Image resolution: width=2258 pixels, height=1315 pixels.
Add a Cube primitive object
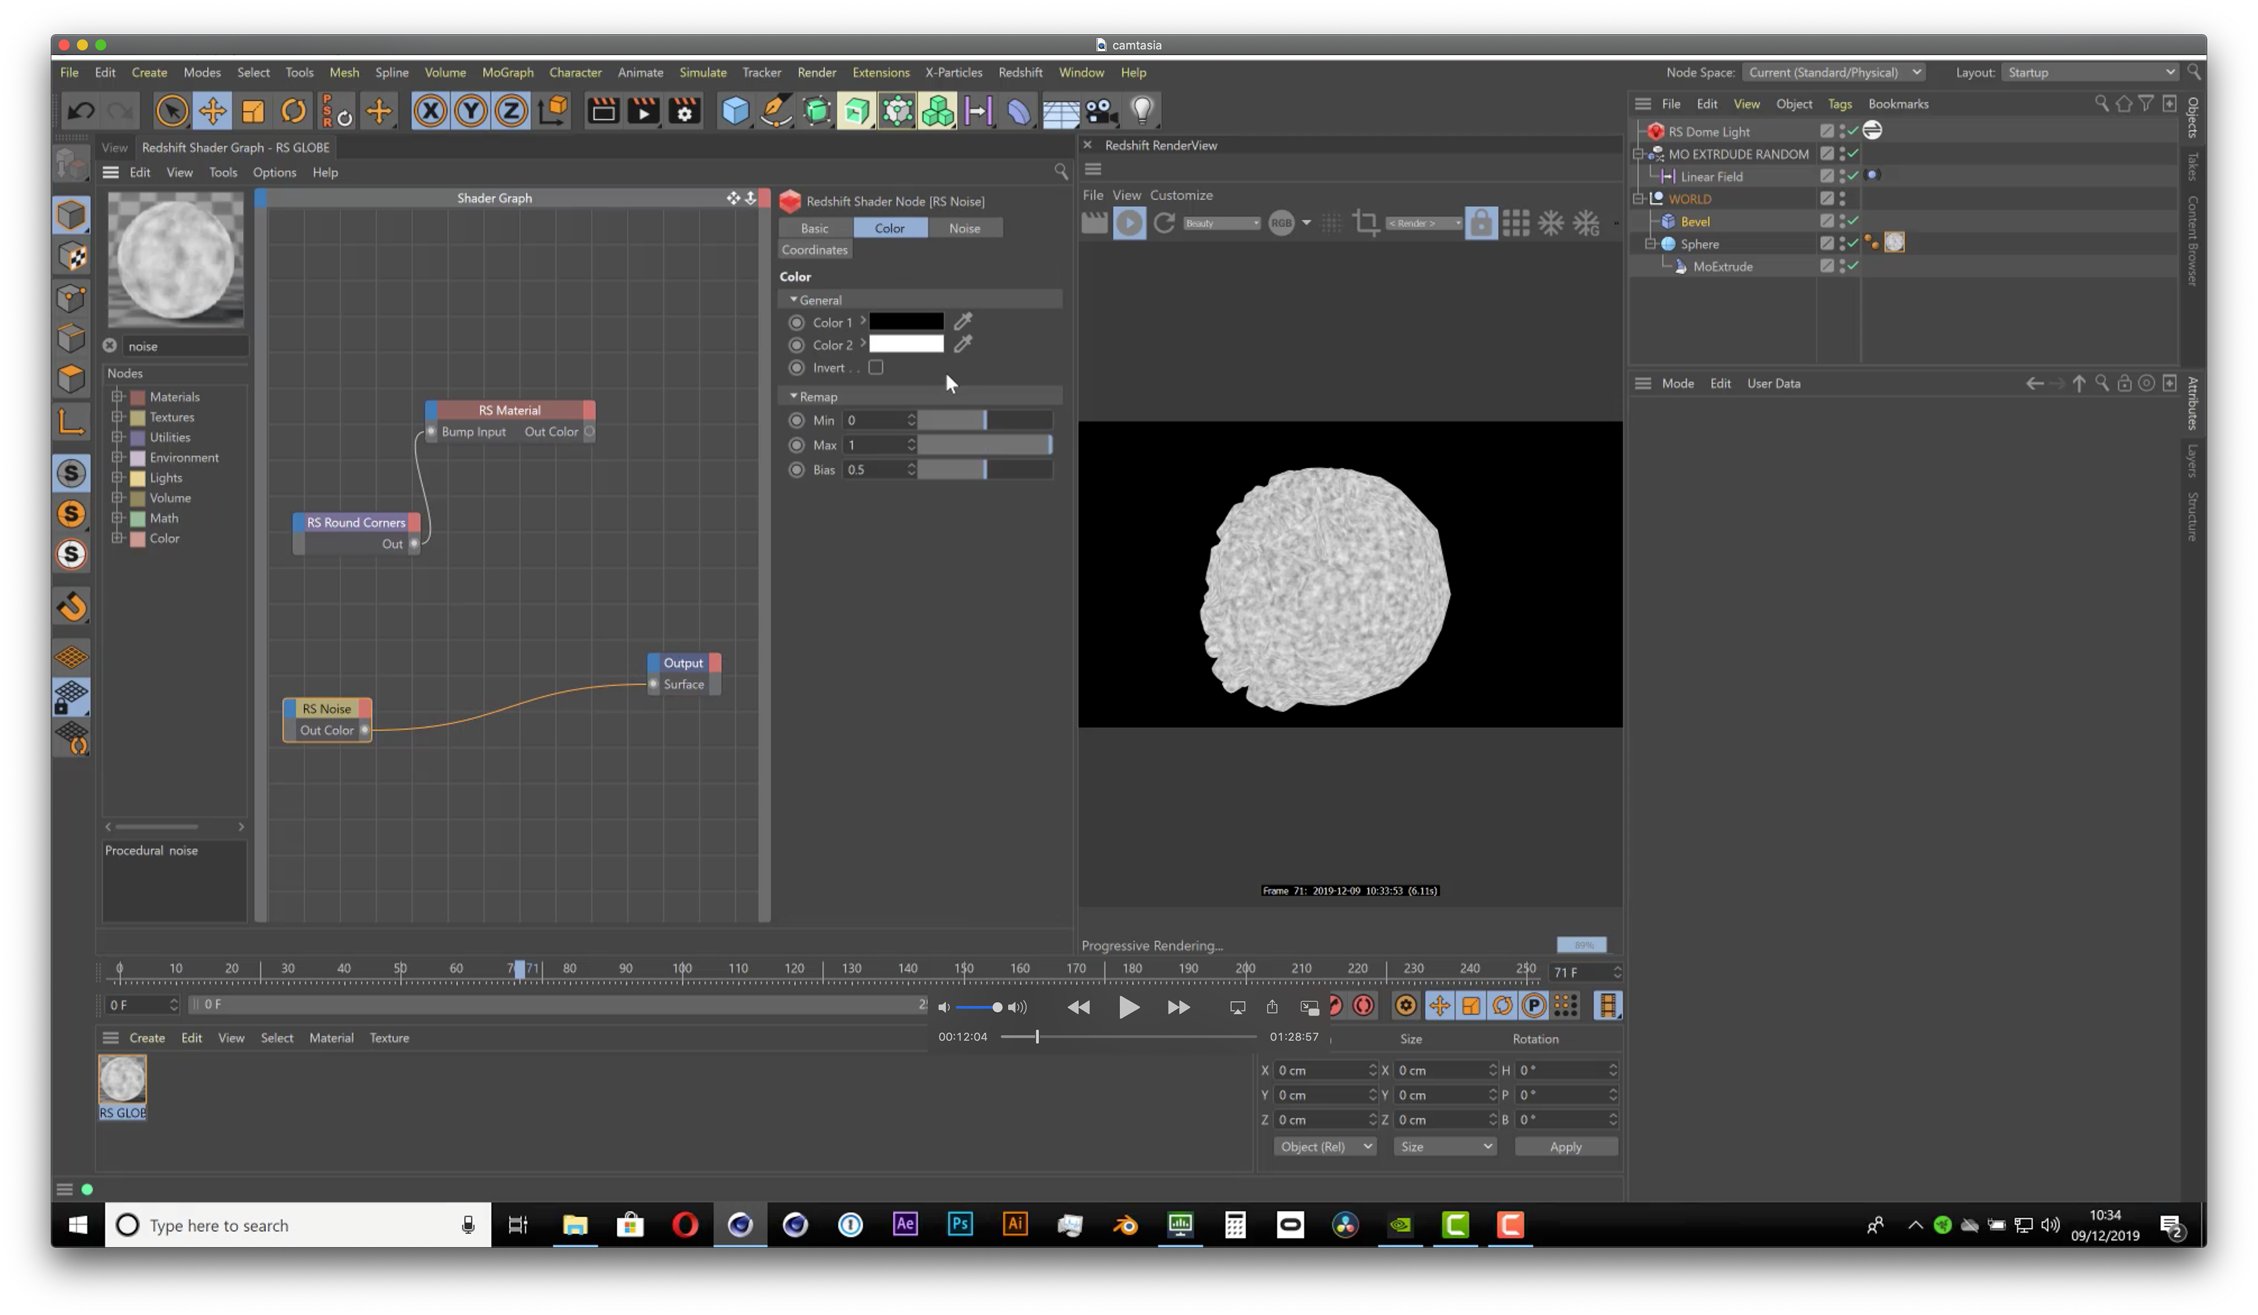[x=735, y=111]
